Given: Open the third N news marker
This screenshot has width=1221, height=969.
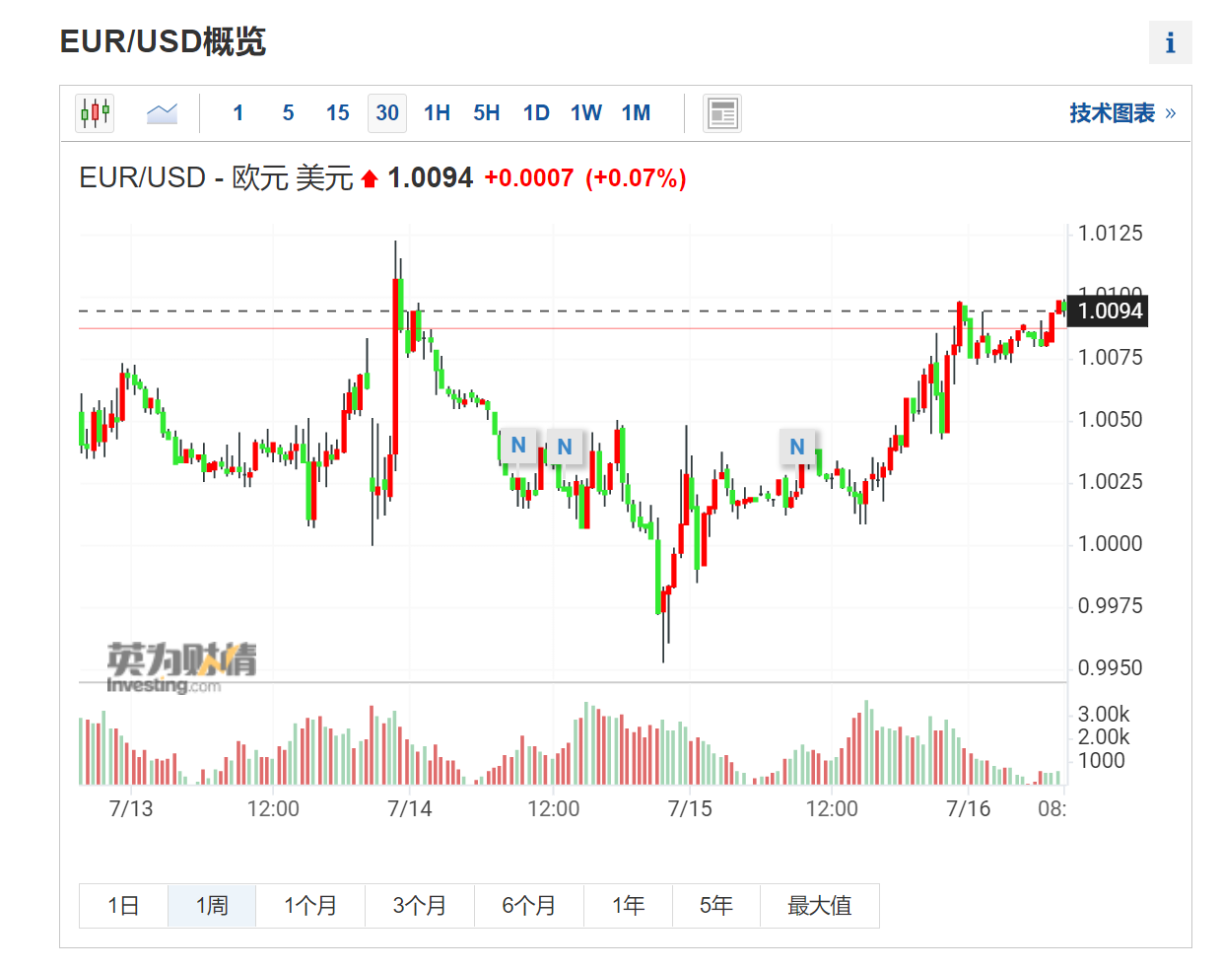Looking at the screenshot, I should coord(797,447).
